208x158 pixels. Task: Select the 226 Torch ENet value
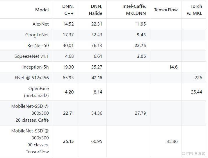click(x=198, y=78)
